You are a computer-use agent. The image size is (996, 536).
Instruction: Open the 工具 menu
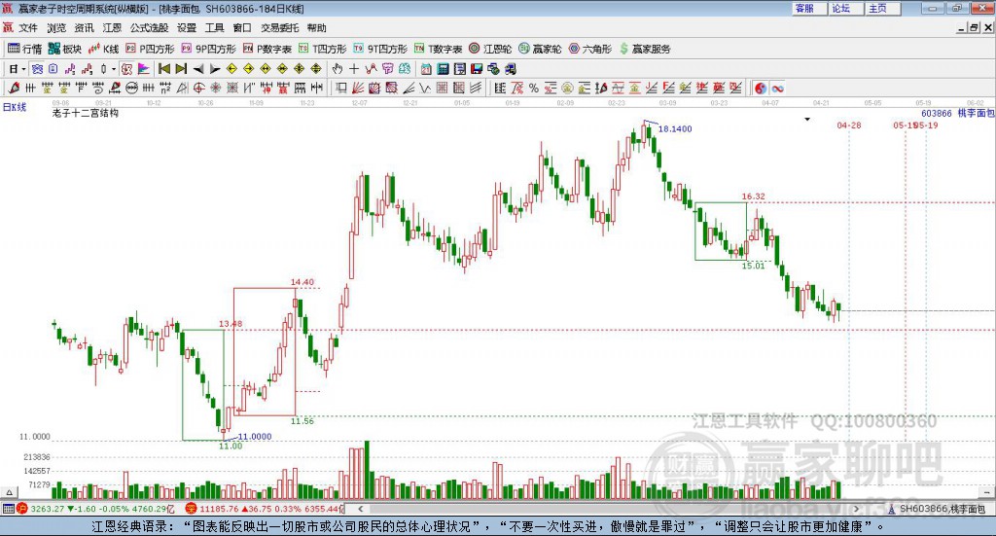pos(215,28)
